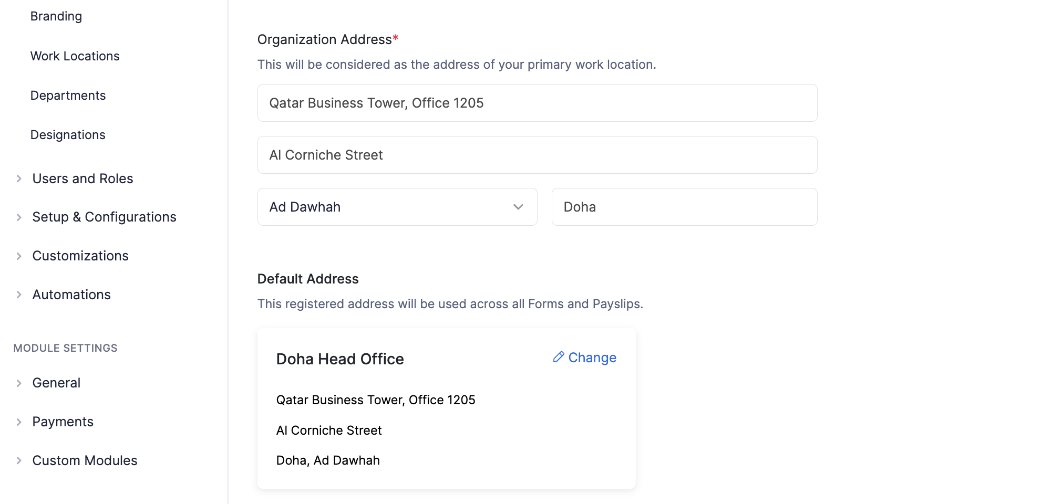
Task: Click the Organization Address required asterisk
Action: [396, 38]
